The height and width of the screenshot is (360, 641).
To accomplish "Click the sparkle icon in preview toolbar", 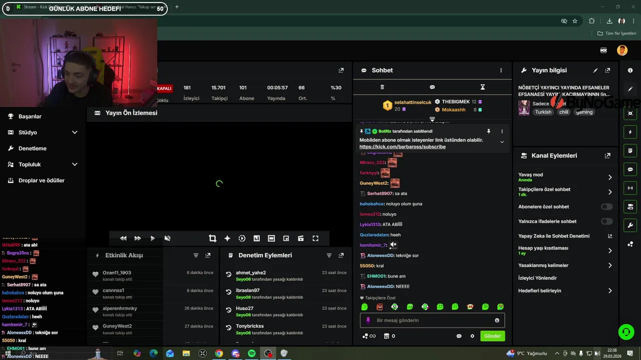I will click(x=227, y=238).
